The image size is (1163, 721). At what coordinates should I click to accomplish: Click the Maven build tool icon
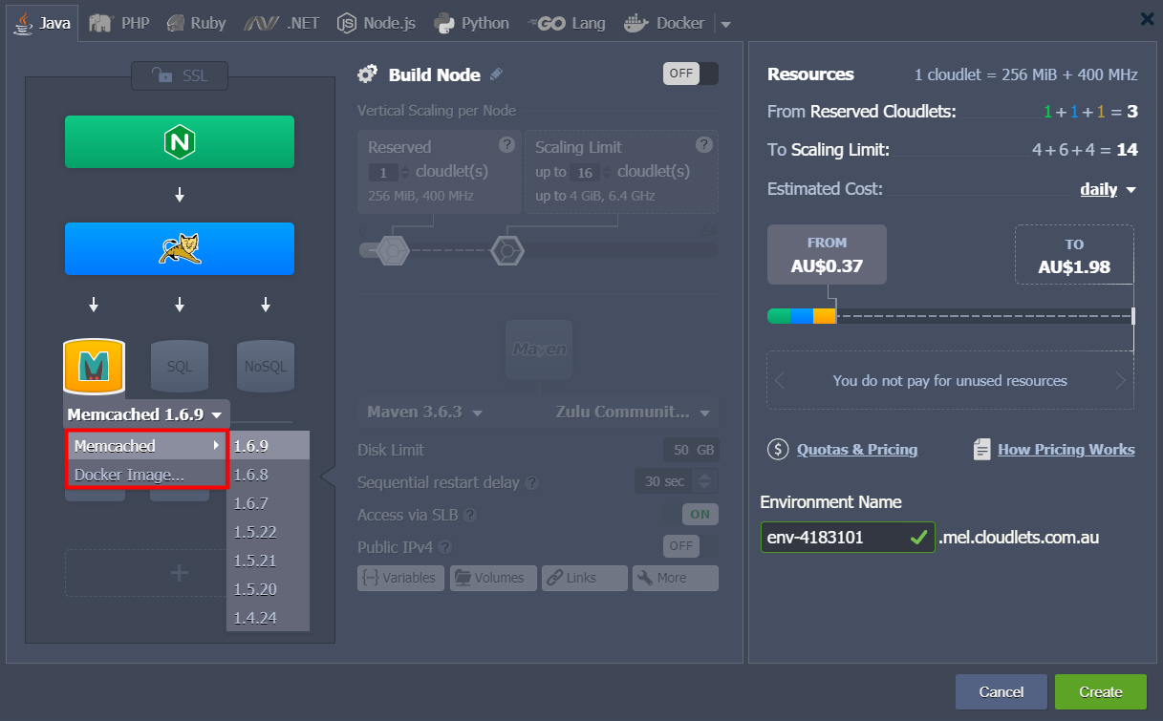(x=539, y=350)
